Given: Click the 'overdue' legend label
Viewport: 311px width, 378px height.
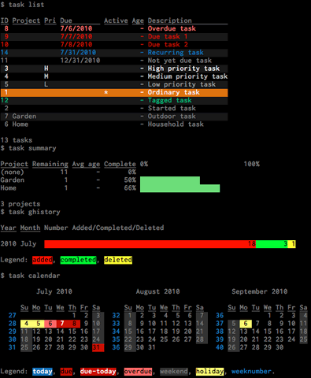Looking at the screenshot, I should (x=138, y=372).
